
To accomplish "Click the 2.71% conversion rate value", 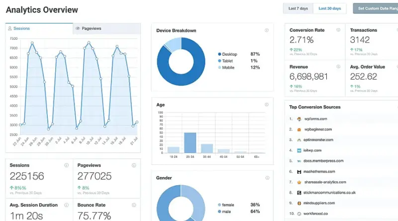I will (x=301, y=40).
